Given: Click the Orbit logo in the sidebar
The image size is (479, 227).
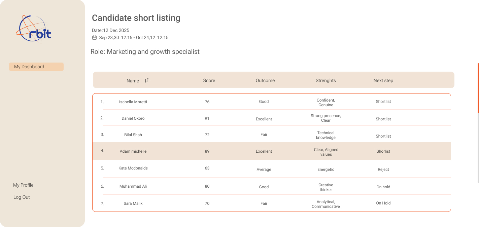Looking at the screenshot, I should click(34, 28).
